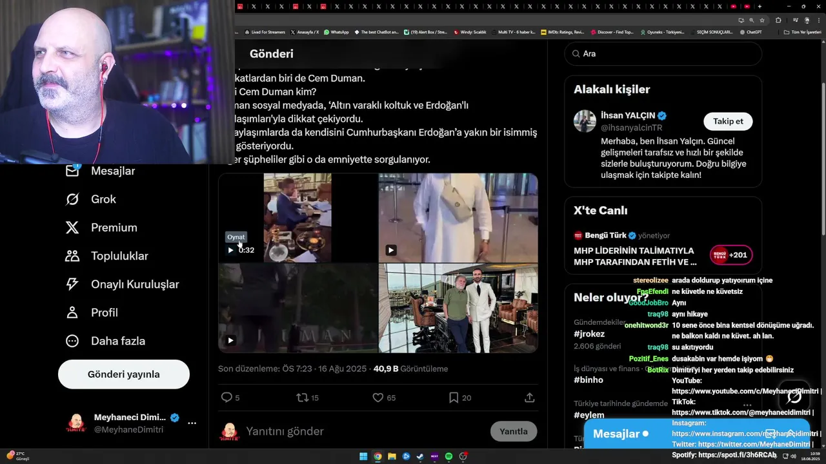Click Meyhaneci Dimitri account avatar
Image resolution: width=826 pixels, height=464 pixels.
click(x=76, y=423)
